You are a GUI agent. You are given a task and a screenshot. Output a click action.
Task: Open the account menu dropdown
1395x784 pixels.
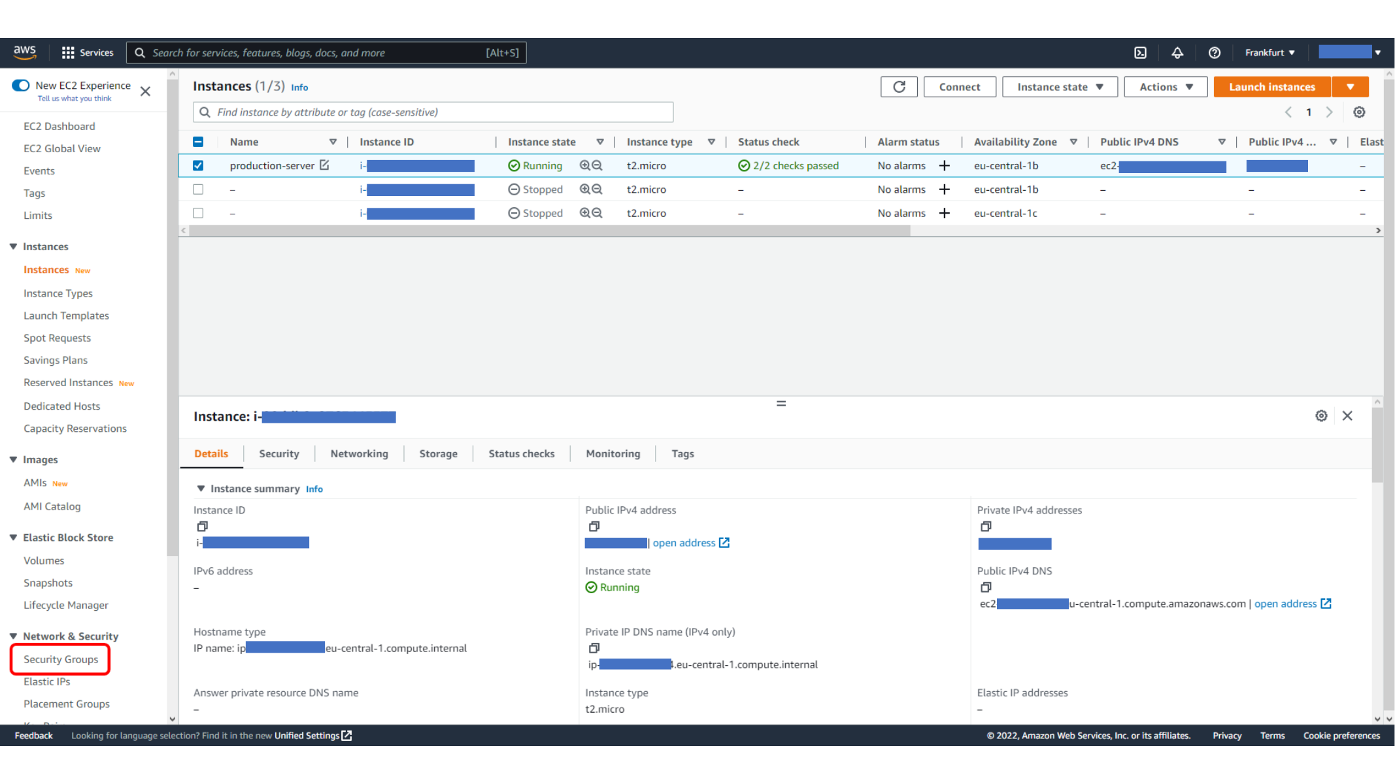[1349, 53]
